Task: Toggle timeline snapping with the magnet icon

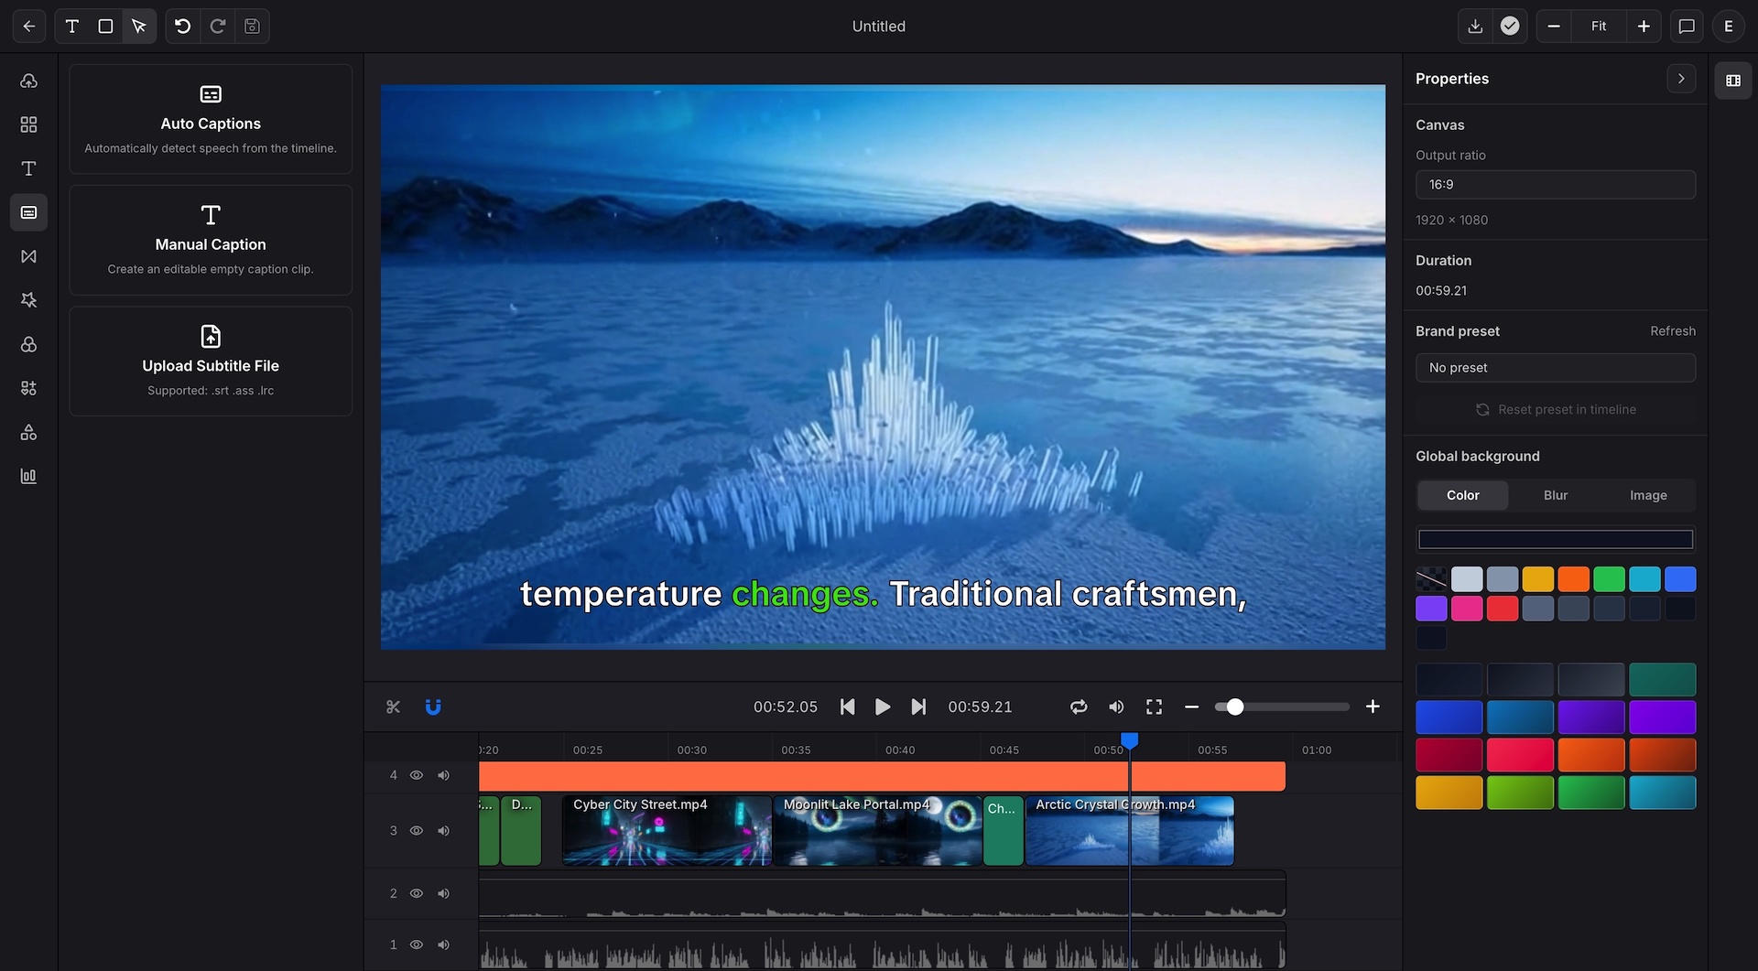Action: [x=433, y=707]
